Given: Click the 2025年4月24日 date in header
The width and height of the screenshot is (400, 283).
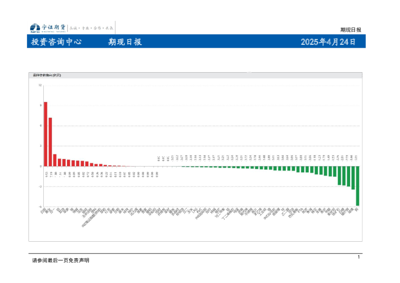Looking at the screenshot, I should point(328,42).
